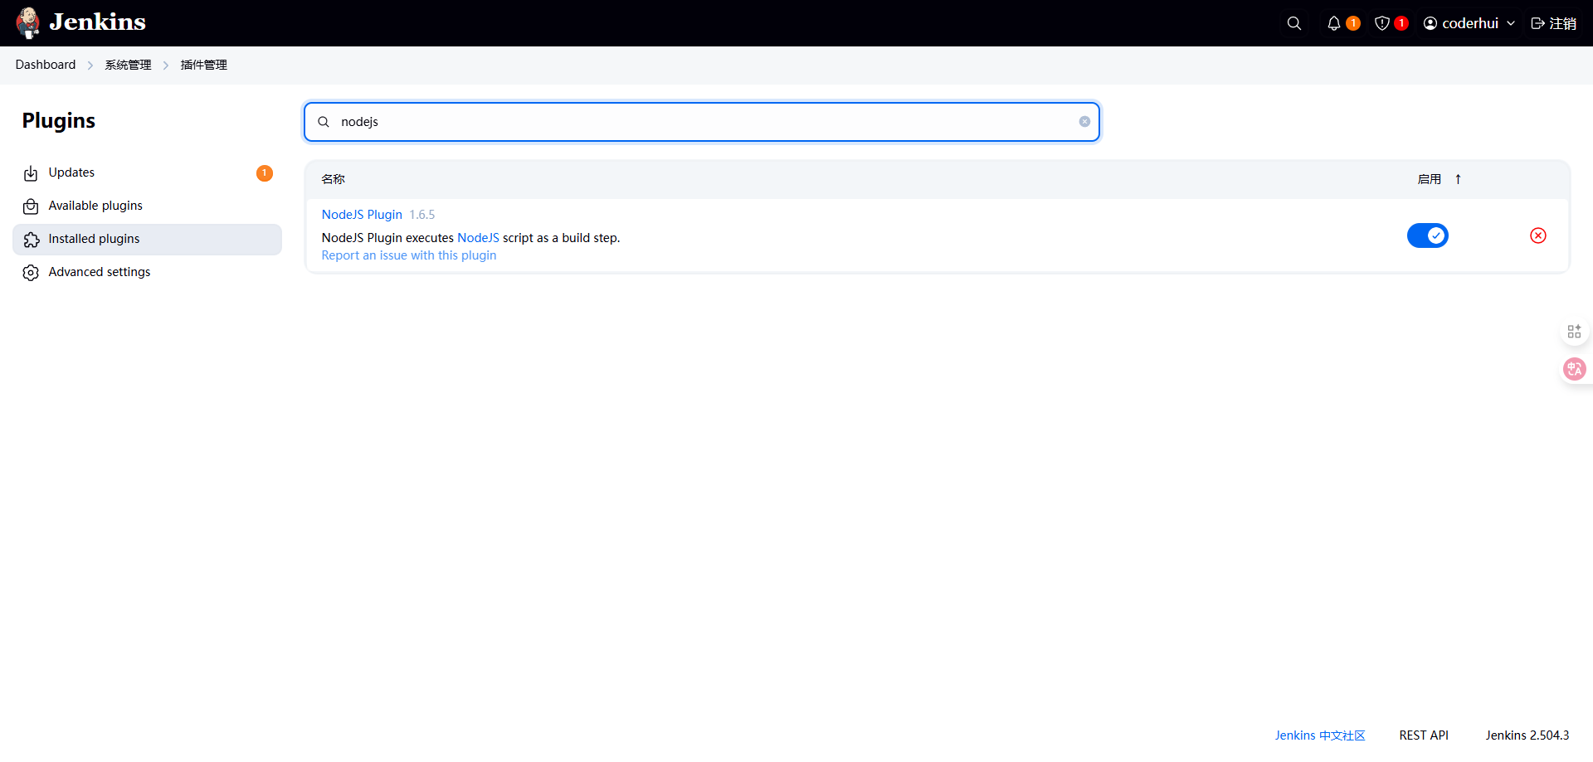Sort plugins by 启用 column arrow

pyautogui.click(x=1458, y=179)
